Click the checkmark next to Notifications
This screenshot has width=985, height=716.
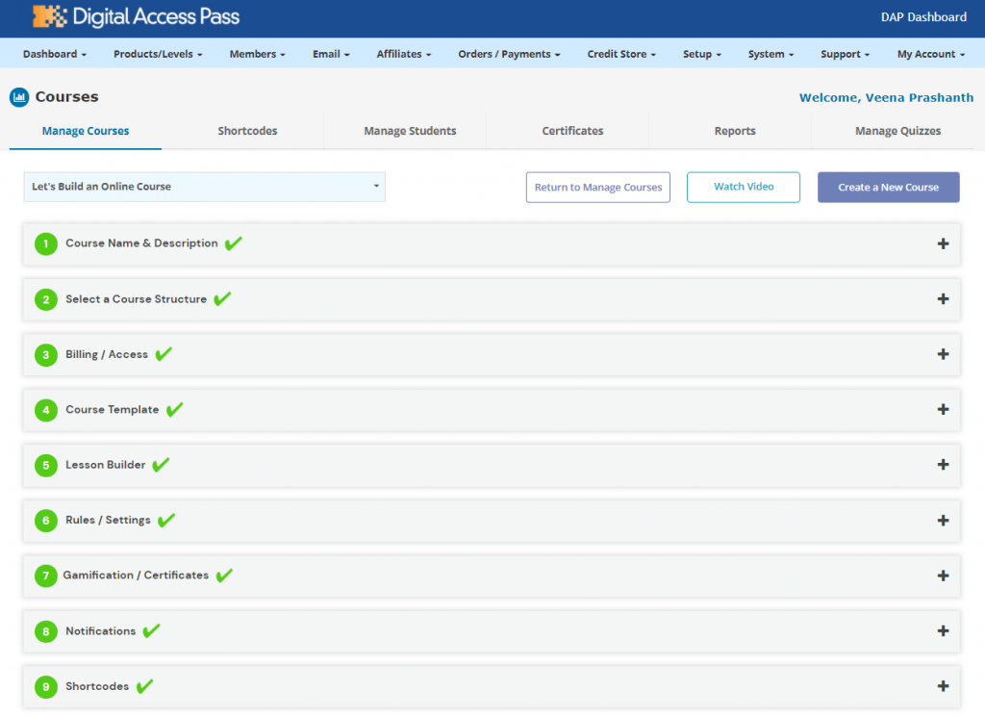point(149,630)
